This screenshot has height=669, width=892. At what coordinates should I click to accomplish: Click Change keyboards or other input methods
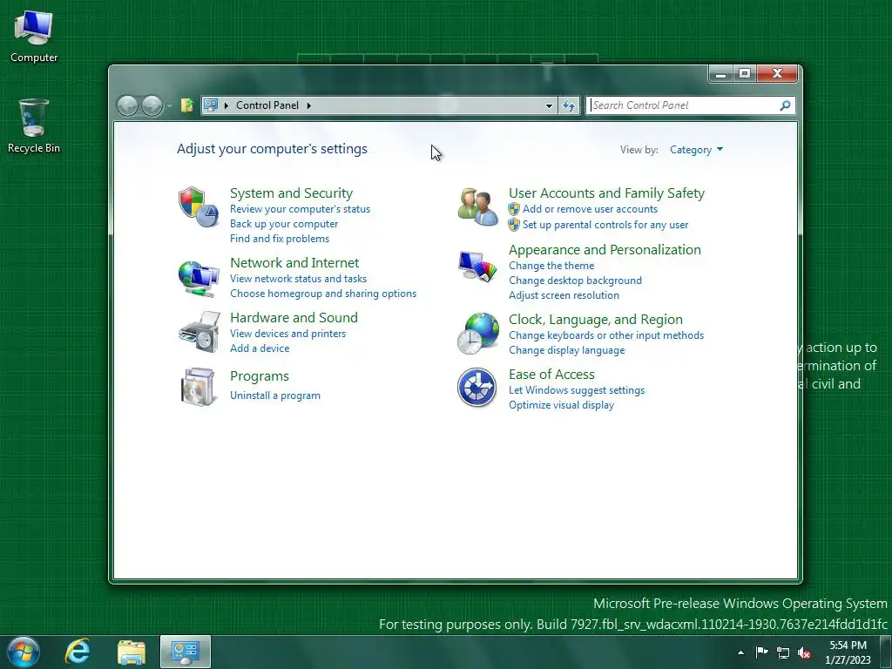click(x=606, y=335)
